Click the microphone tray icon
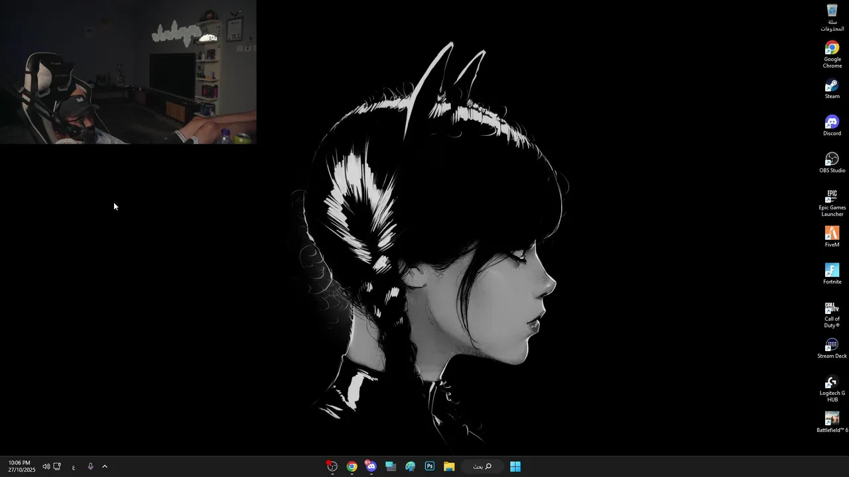Image resolution: width=849 pixels, height=477 pixels. tap(90, 466)
